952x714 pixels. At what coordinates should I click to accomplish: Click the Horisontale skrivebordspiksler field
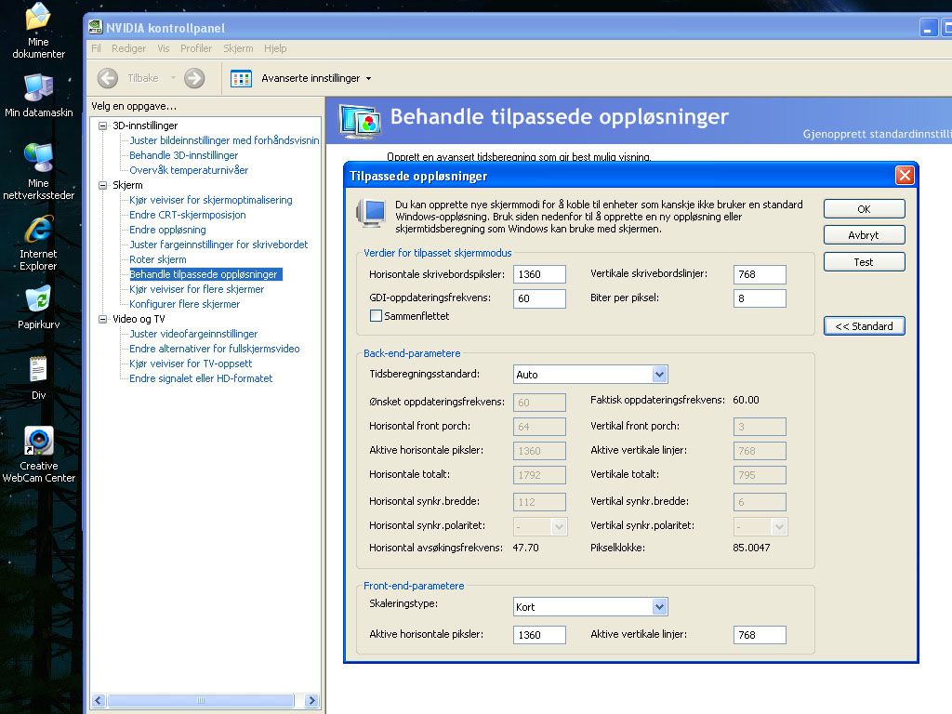pos(539,274)
